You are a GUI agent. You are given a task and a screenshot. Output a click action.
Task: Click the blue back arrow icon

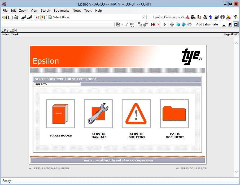coord(178,24)
